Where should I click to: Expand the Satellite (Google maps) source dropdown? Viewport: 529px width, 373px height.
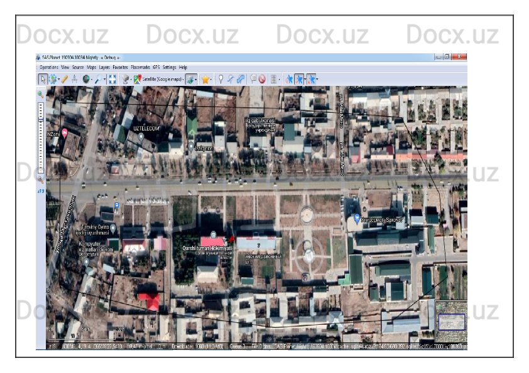click(x=183, y=80)
